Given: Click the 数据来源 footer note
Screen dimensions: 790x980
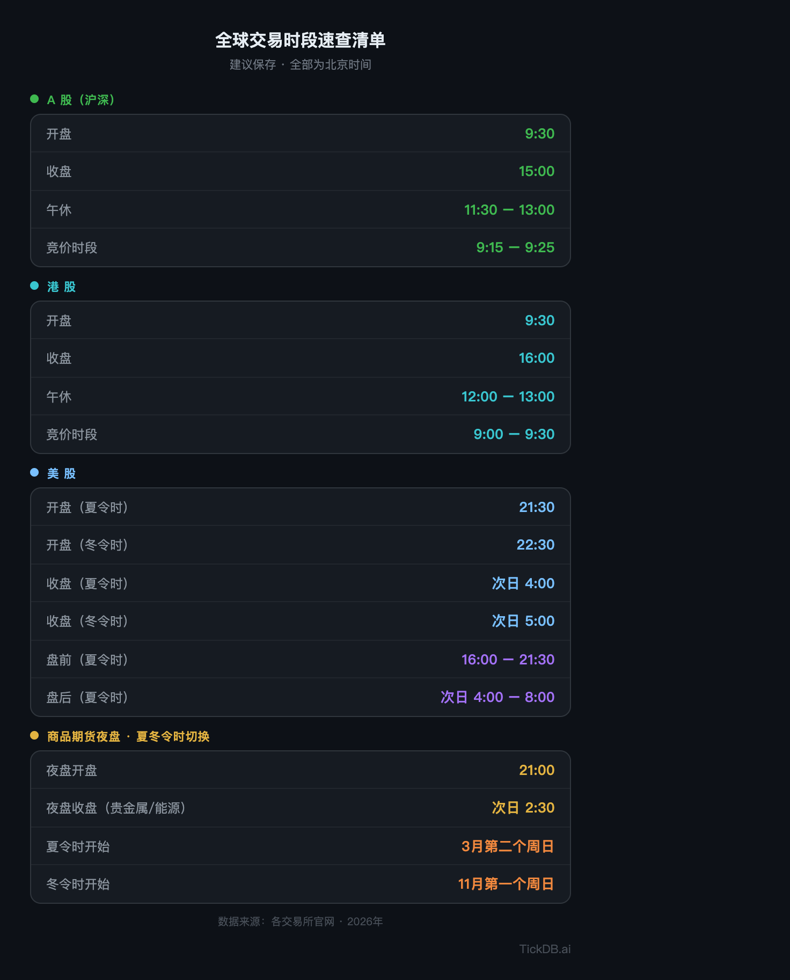Looking at the screenshot, I should pos(301,922).
